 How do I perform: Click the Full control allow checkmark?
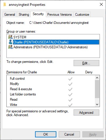tap(70, 79)
